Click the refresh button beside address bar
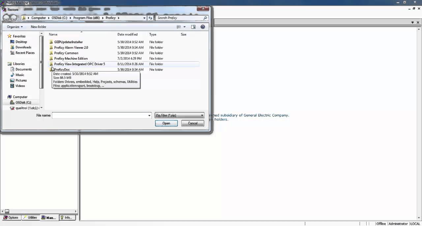422x226 pixels. [151, 18]
